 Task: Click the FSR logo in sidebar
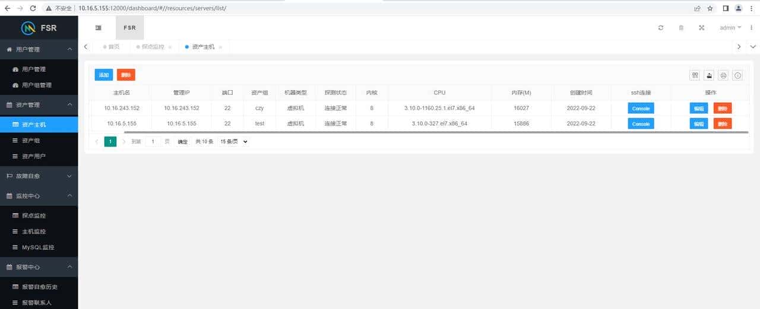(39, 28)
